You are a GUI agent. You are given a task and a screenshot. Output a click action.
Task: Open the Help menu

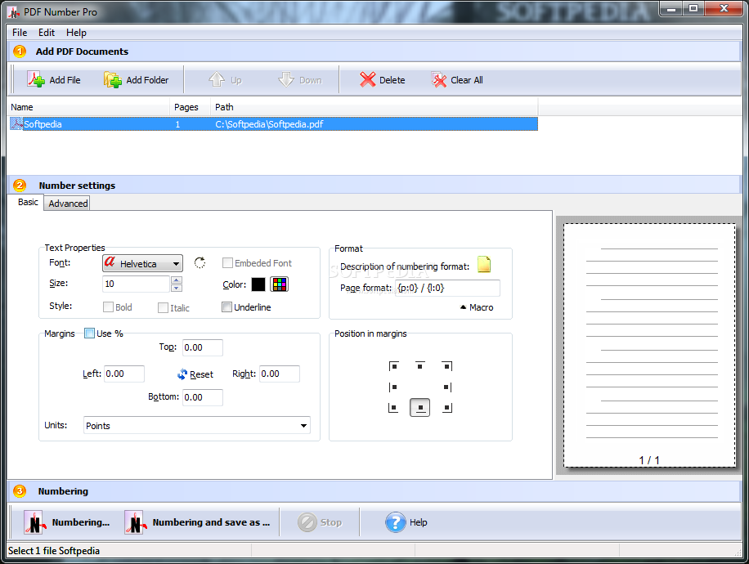tap(76, 33)
